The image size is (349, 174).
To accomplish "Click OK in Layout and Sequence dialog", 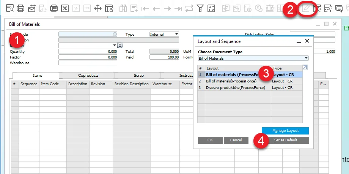I will [210, 140].
